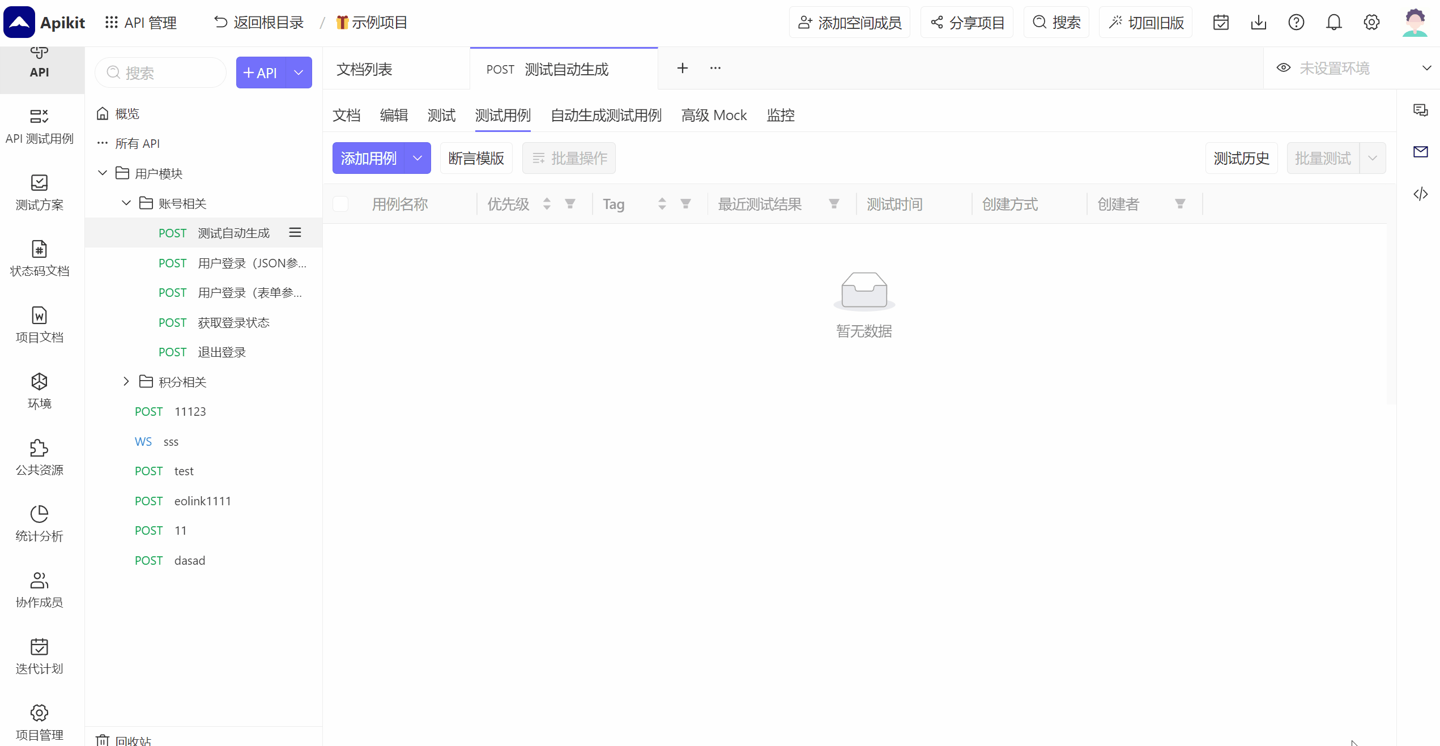Switch to the 文档列表 tab

coord(364,69)
